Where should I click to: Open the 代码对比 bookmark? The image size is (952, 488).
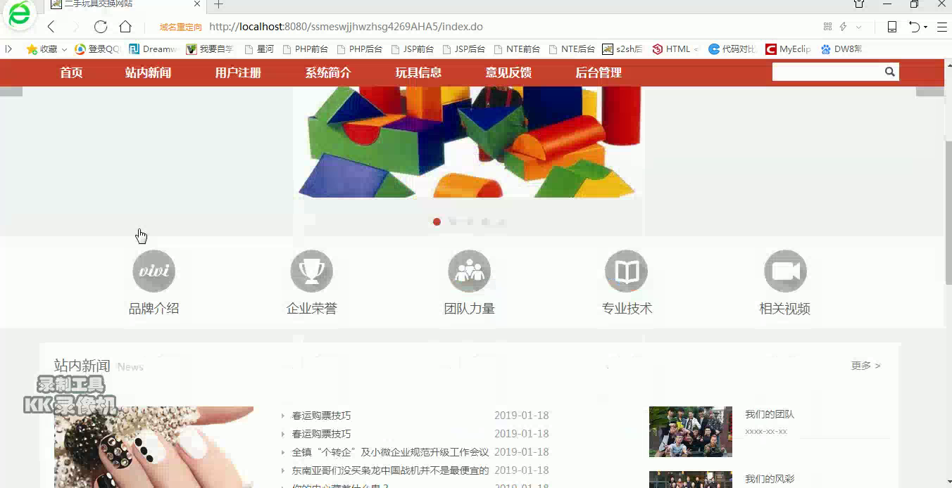point(732,49)
